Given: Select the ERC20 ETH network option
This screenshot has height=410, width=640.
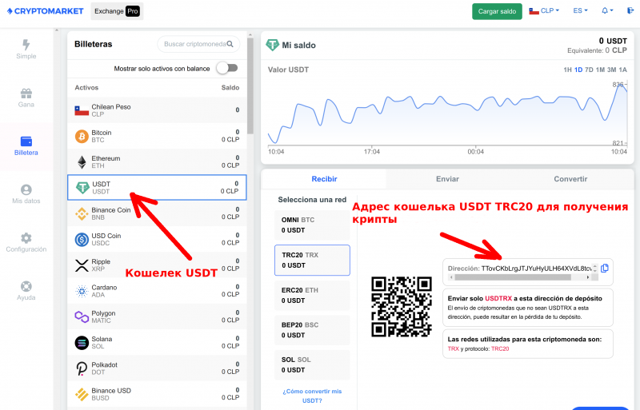Looking at the screenshot, I should 312,296.
